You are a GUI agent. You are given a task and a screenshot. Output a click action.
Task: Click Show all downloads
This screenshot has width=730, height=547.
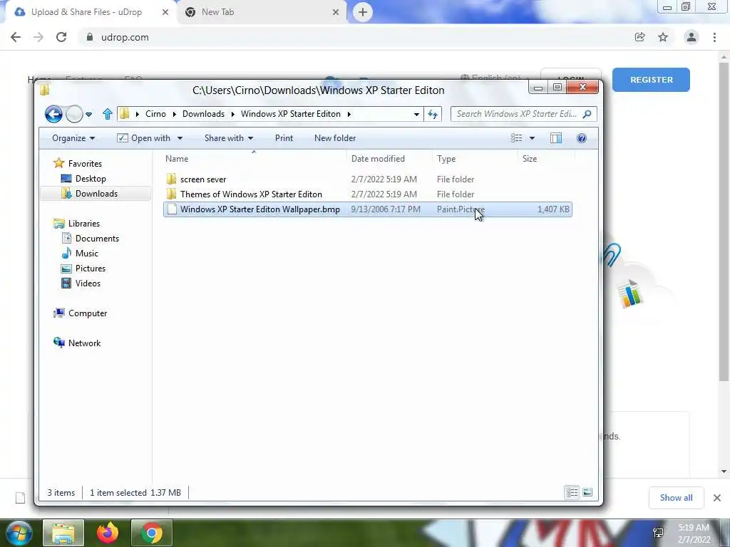[x=676, y=498]
